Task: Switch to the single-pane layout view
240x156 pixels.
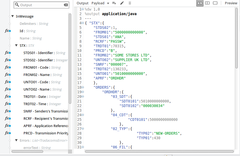Action: [x=215, y=3]
